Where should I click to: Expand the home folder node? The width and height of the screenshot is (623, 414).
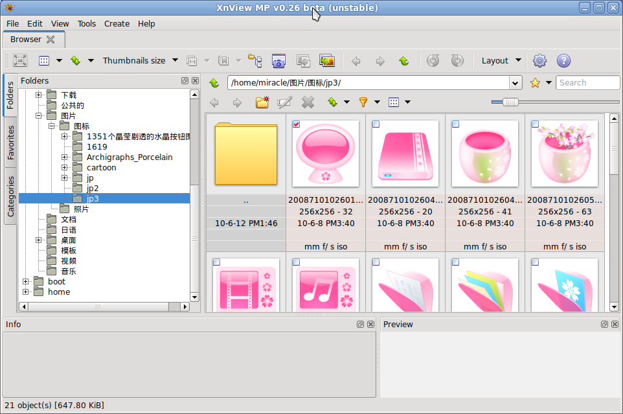tap(25, 292)
